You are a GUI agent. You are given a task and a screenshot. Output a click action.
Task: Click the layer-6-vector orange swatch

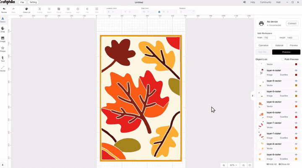[296, 106]
